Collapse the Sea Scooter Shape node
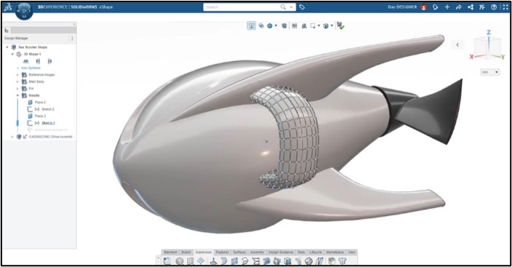Viewport: 512px width, 267px height. click(x=7, y=47)
